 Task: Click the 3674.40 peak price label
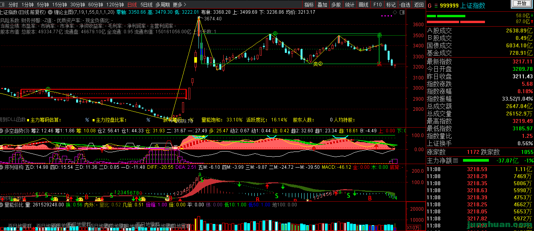tap(213, 18)
